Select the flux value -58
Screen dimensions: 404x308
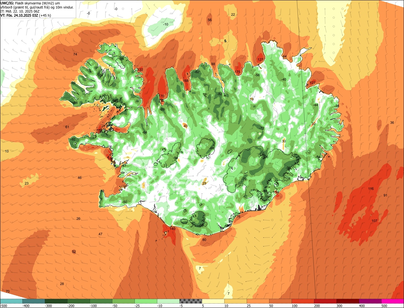(257, 75)
